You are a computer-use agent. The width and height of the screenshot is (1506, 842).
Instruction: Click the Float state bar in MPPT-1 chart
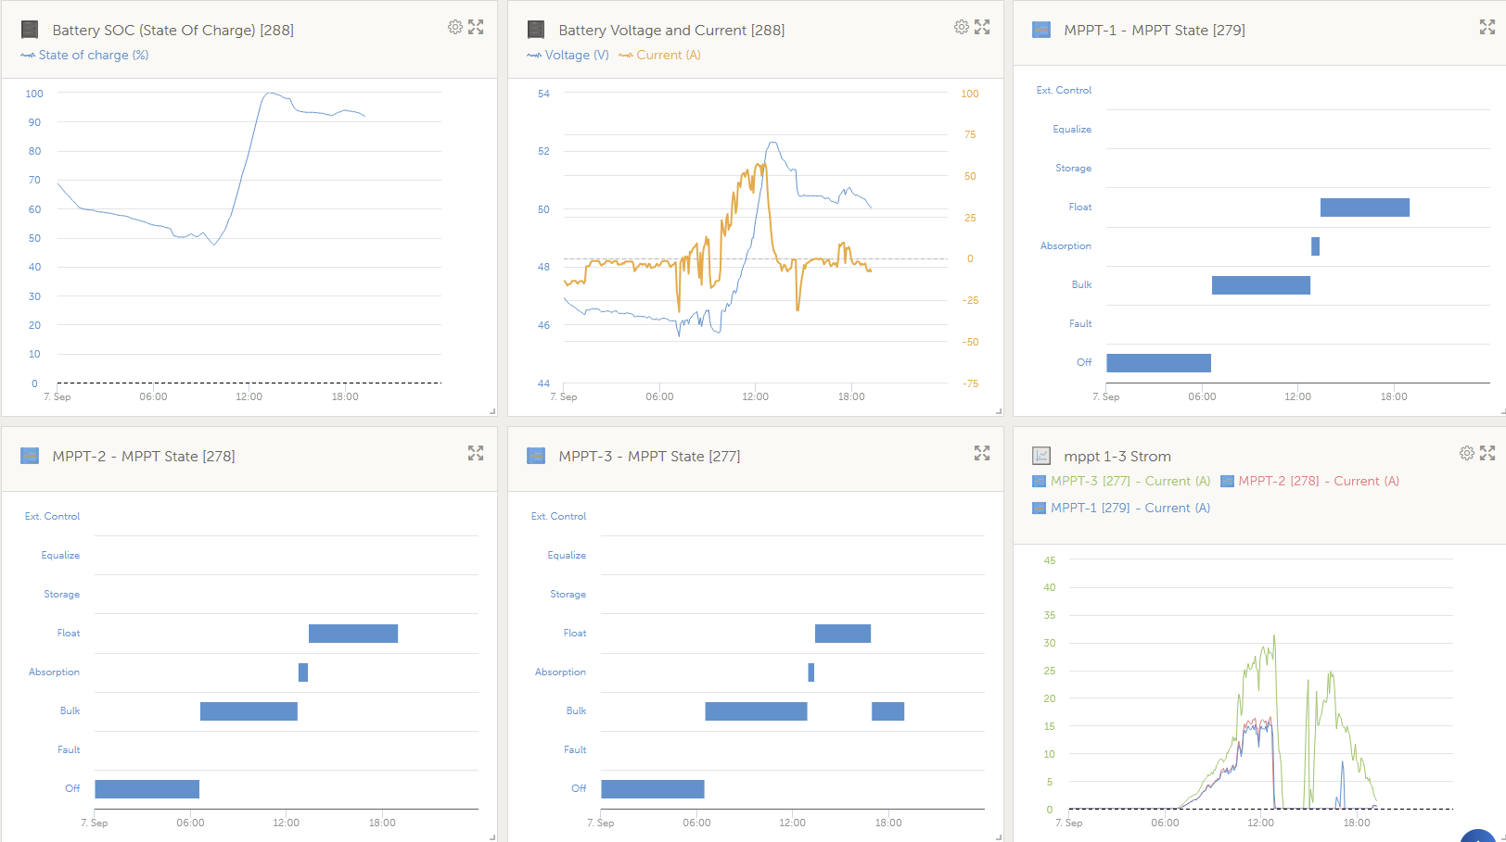tap(1364, 207)
